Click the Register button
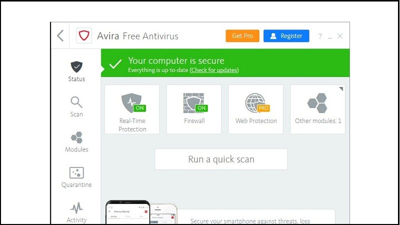This screenshot has height=225, width=400. tap(286, 36)
